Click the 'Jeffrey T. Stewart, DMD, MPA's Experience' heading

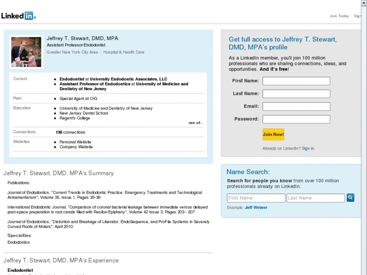point(61,260)
